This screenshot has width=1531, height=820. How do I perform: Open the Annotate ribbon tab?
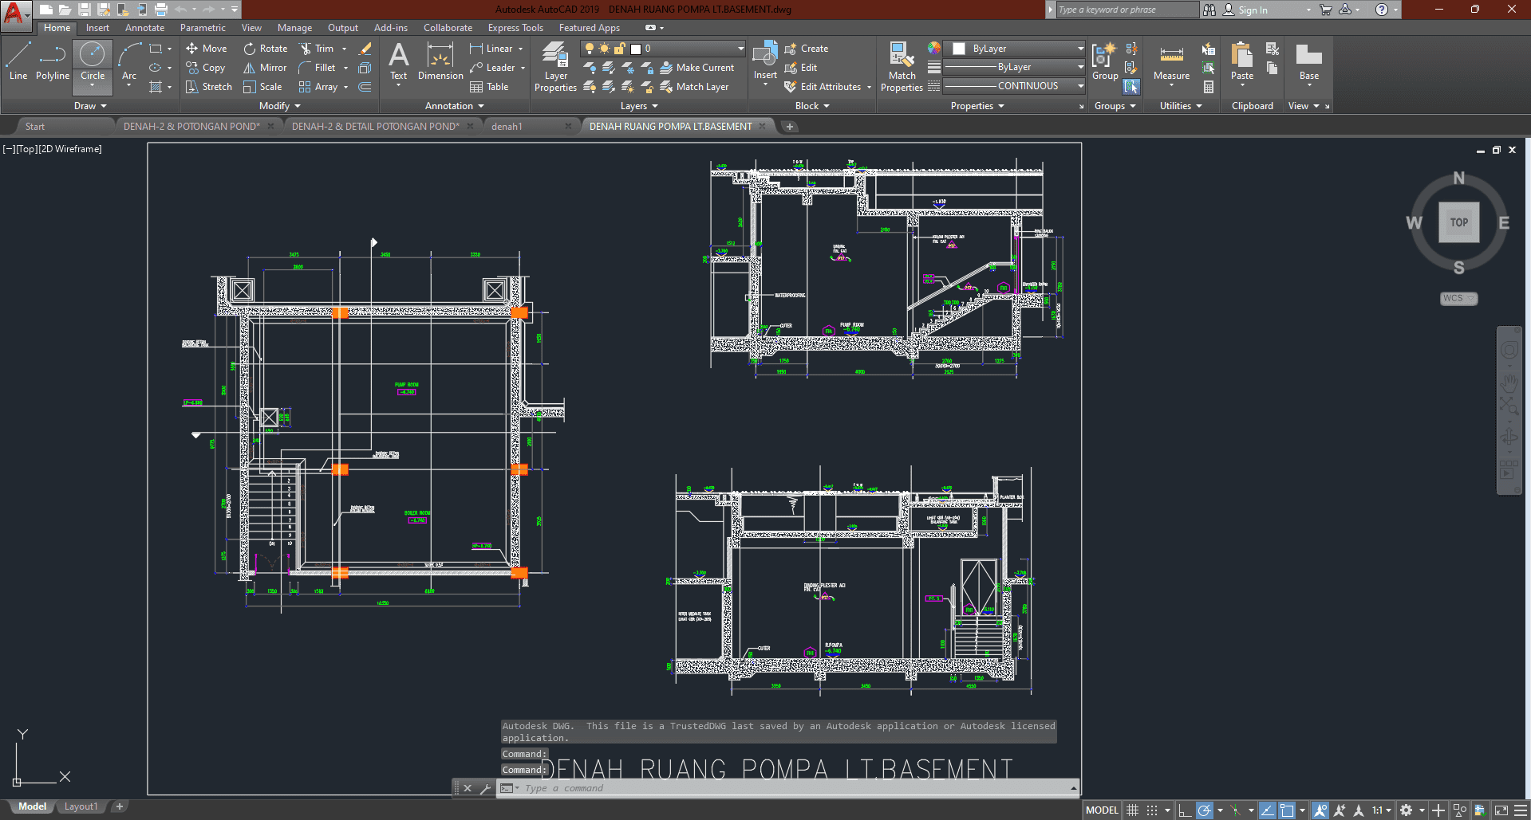point(144,28)
